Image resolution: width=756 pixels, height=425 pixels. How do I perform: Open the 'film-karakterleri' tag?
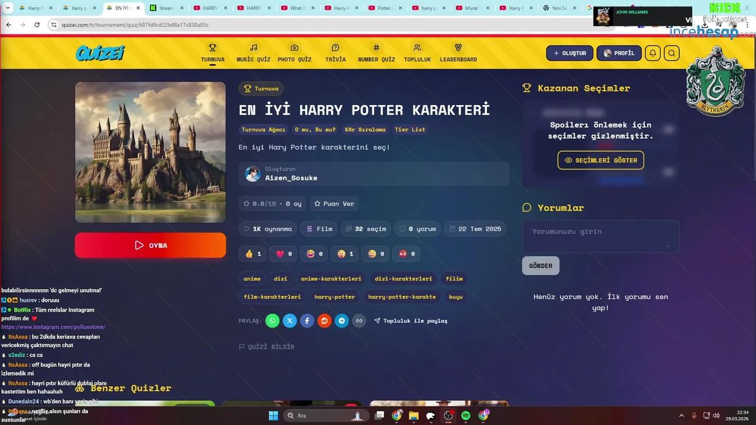272,297
